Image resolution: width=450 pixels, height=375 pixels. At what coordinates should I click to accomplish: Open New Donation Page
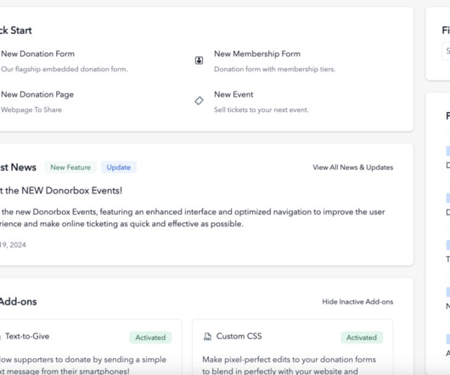point(37,95)
